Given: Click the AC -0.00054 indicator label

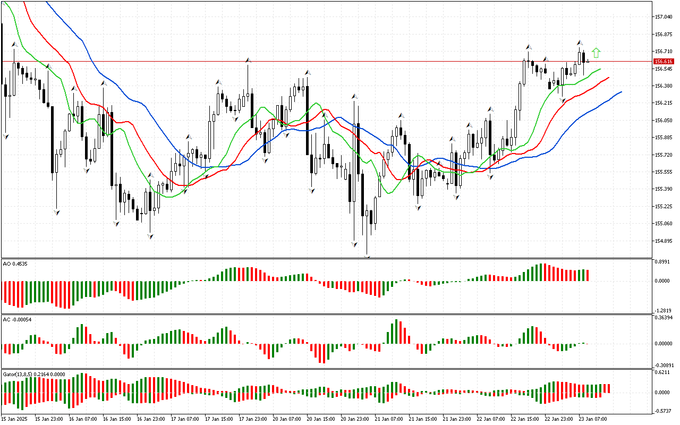Looking at the screenshot, I should (17, 319).
